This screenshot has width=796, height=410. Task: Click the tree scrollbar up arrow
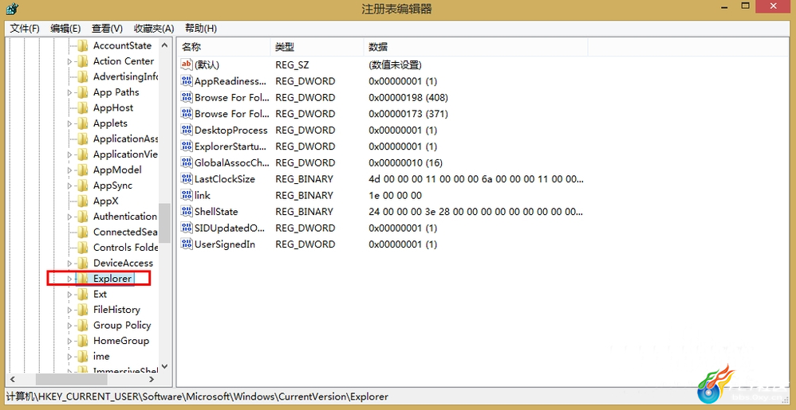[164, 45]
